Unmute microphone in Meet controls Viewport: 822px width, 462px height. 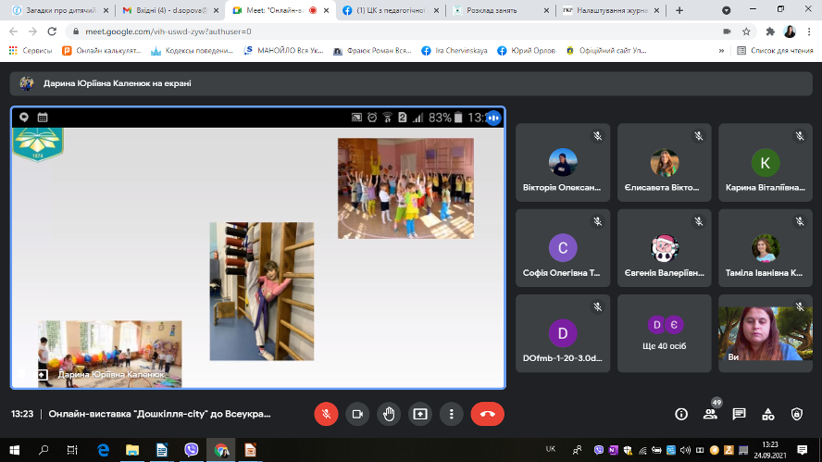pyautogui.click(x=326, y=414)
